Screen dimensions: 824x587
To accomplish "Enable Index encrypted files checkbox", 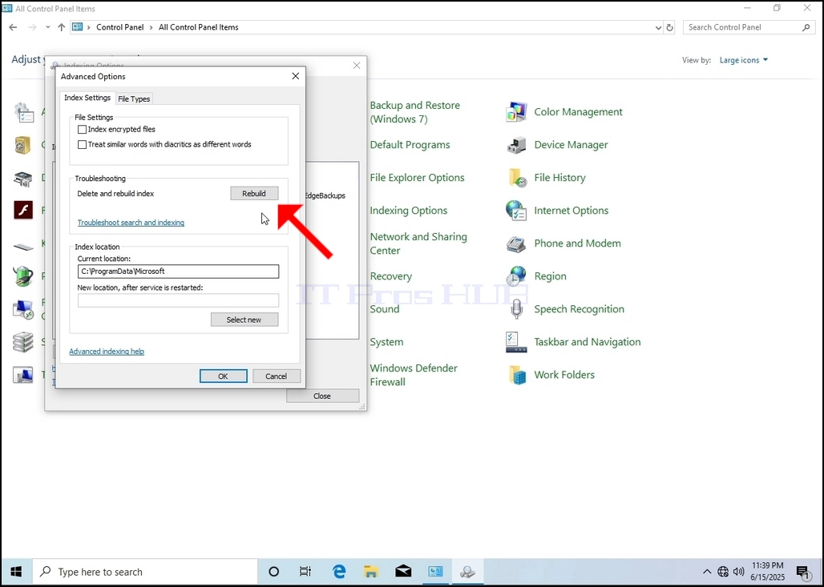I will pyautogui.click(x=82, y=129).
